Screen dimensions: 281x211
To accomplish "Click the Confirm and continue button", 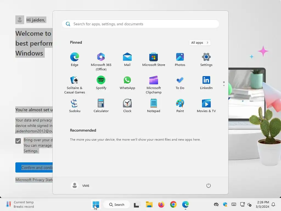I will [x=34, y=168].
